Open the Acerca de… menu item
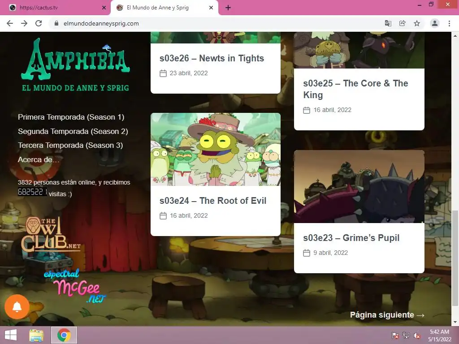Viewport: 459px width, 344px height. pos(39,160)
